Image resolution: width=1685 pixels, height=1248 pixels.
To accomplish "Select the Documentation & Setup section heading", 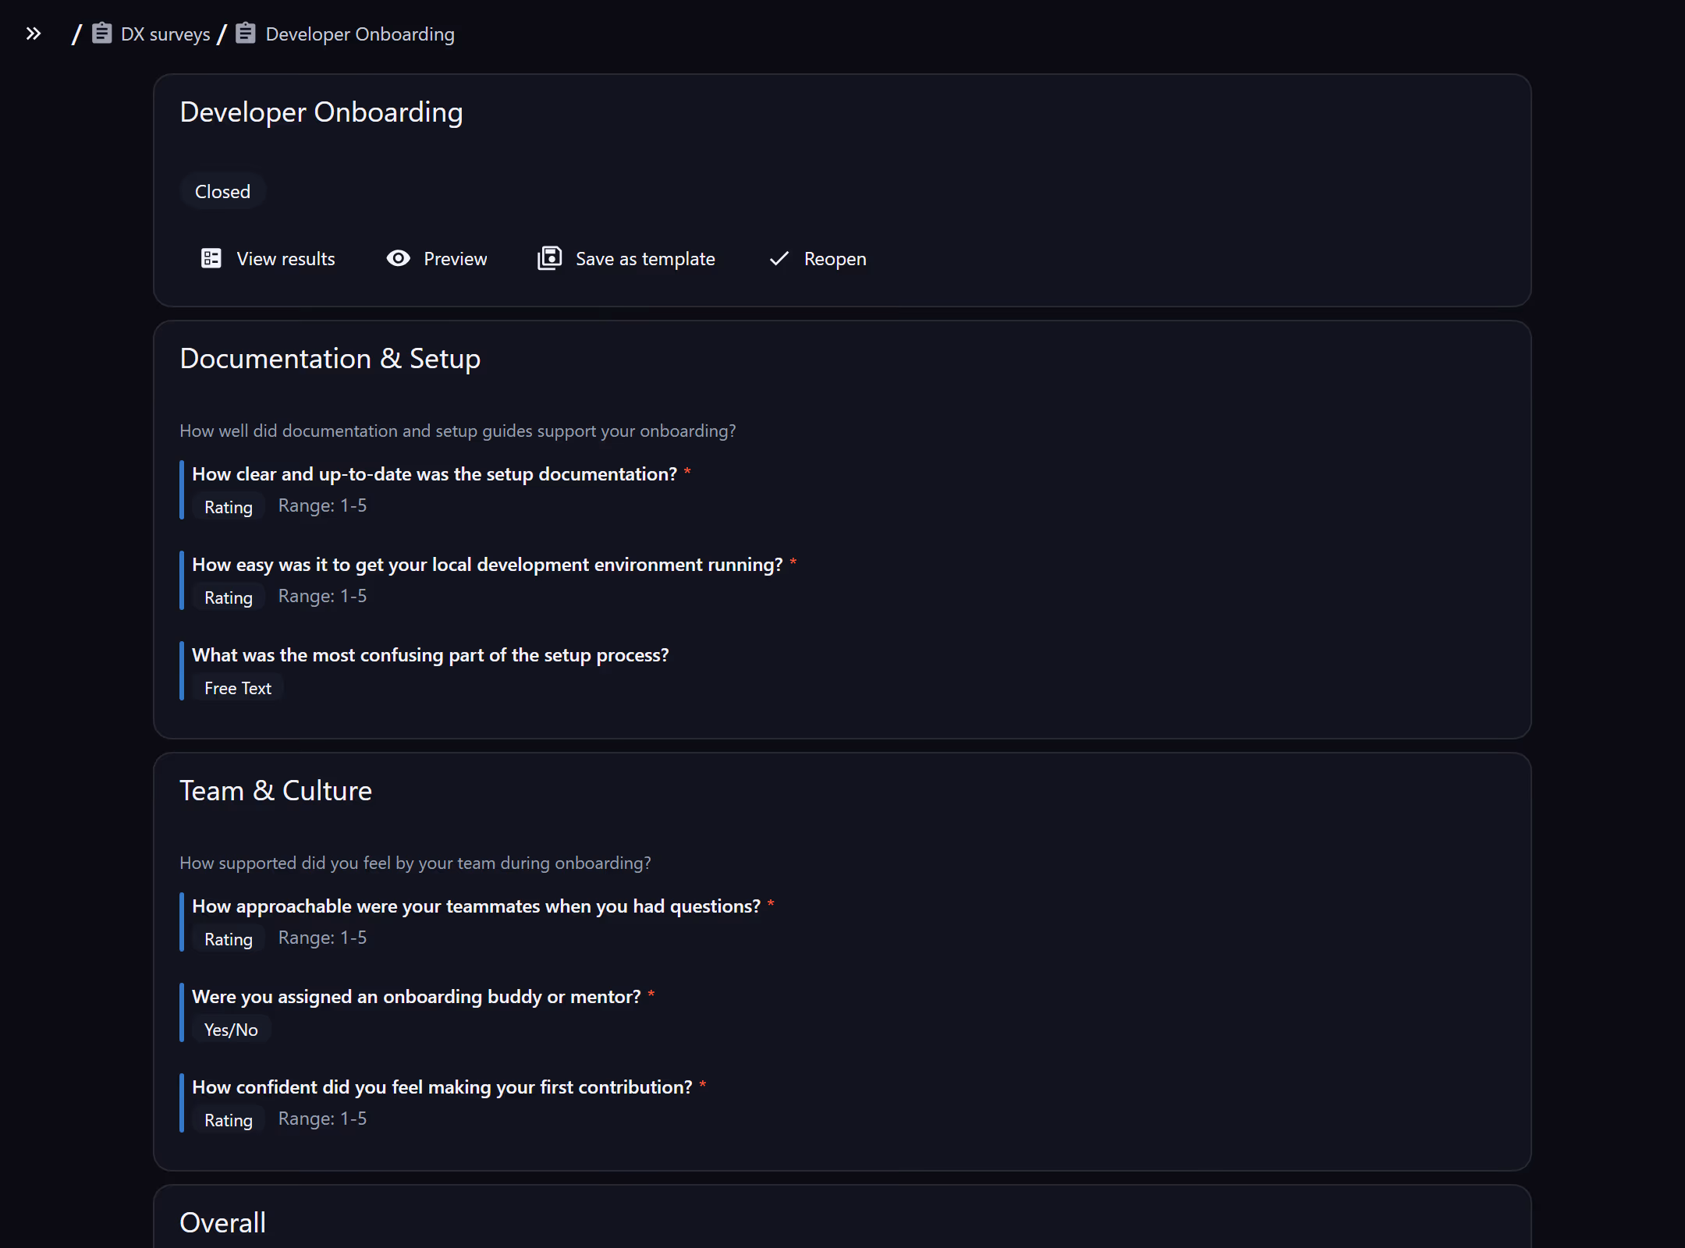I will pyautogui.click(x=330, y=359).
